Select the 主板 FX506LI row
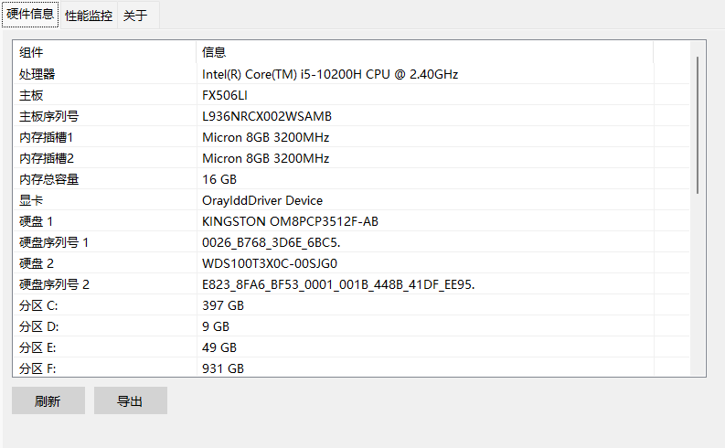This screenshot has height=448, width=725. (x=351, y=95)
